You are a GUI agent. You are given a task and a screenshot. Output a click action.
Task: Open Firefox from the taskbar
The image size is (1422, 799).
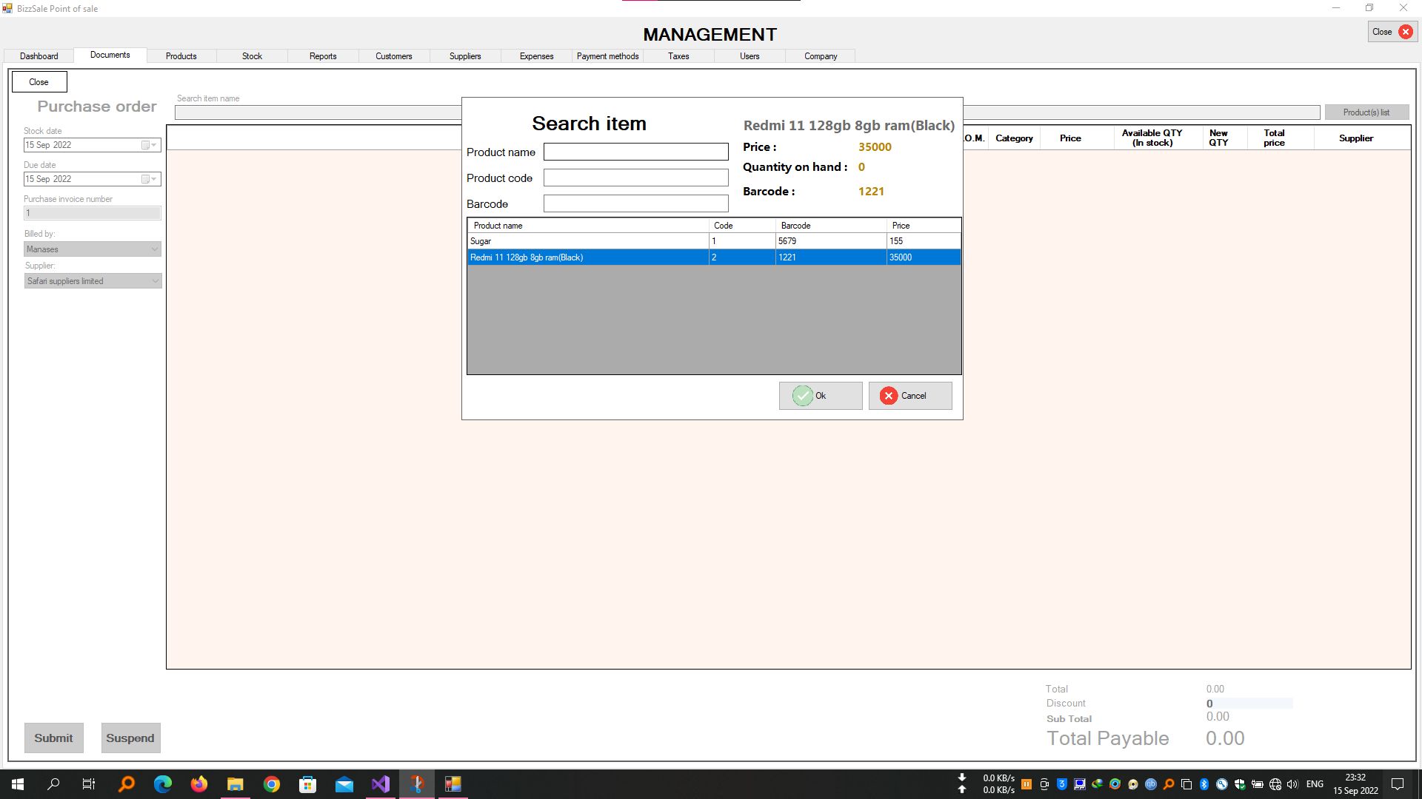199,784
